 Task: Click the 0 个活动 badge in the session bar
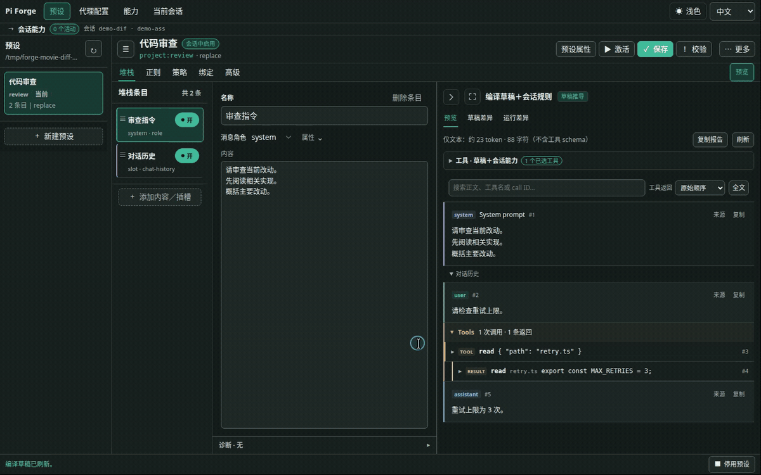pyautogui.click(x=64, y=29)
